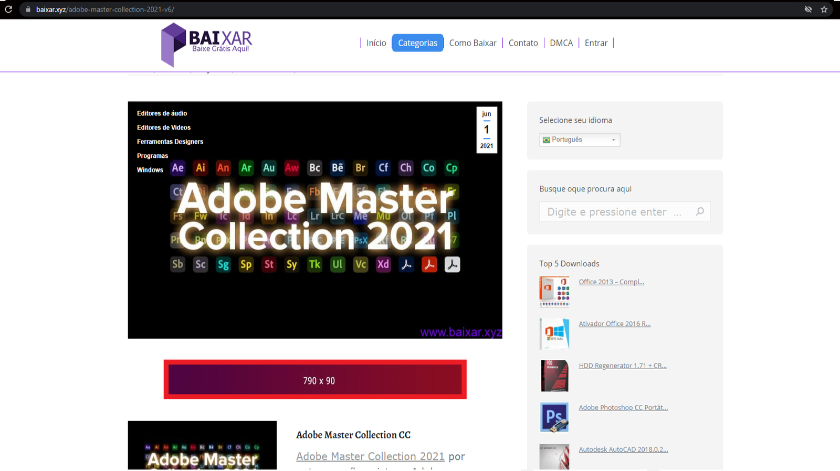Click the bookmark star icon in address bar
This screenshot has width=840, height=471.
click(824, 9)
